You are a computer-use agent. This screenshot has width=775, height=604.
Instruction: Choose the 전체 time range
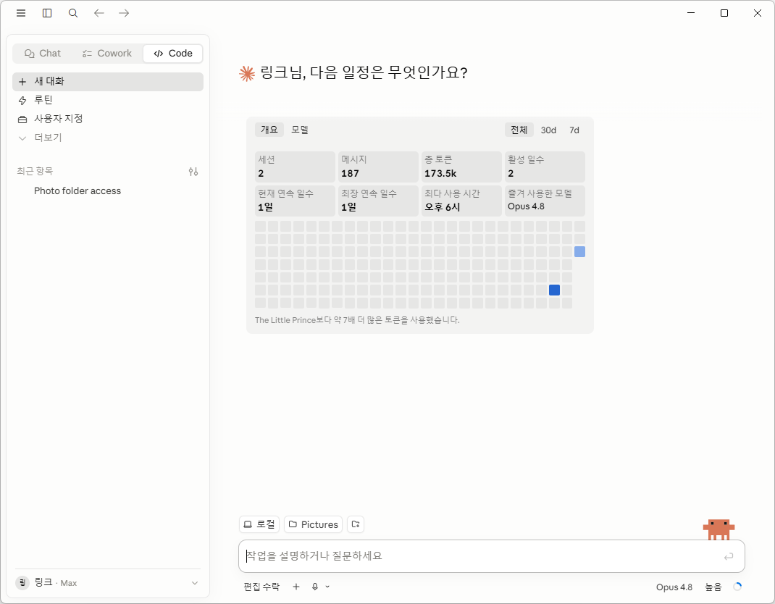tap(519, 130)
